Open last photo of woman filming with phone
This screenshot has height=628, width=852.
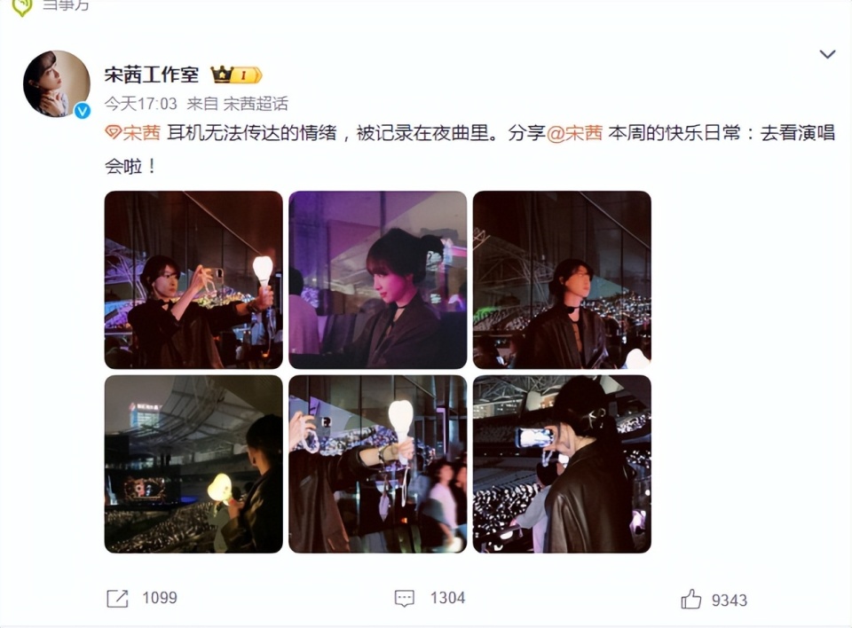(x=562, y=464)
